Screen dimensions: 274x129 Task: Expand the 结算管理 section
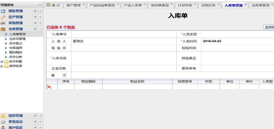(40, 116)
